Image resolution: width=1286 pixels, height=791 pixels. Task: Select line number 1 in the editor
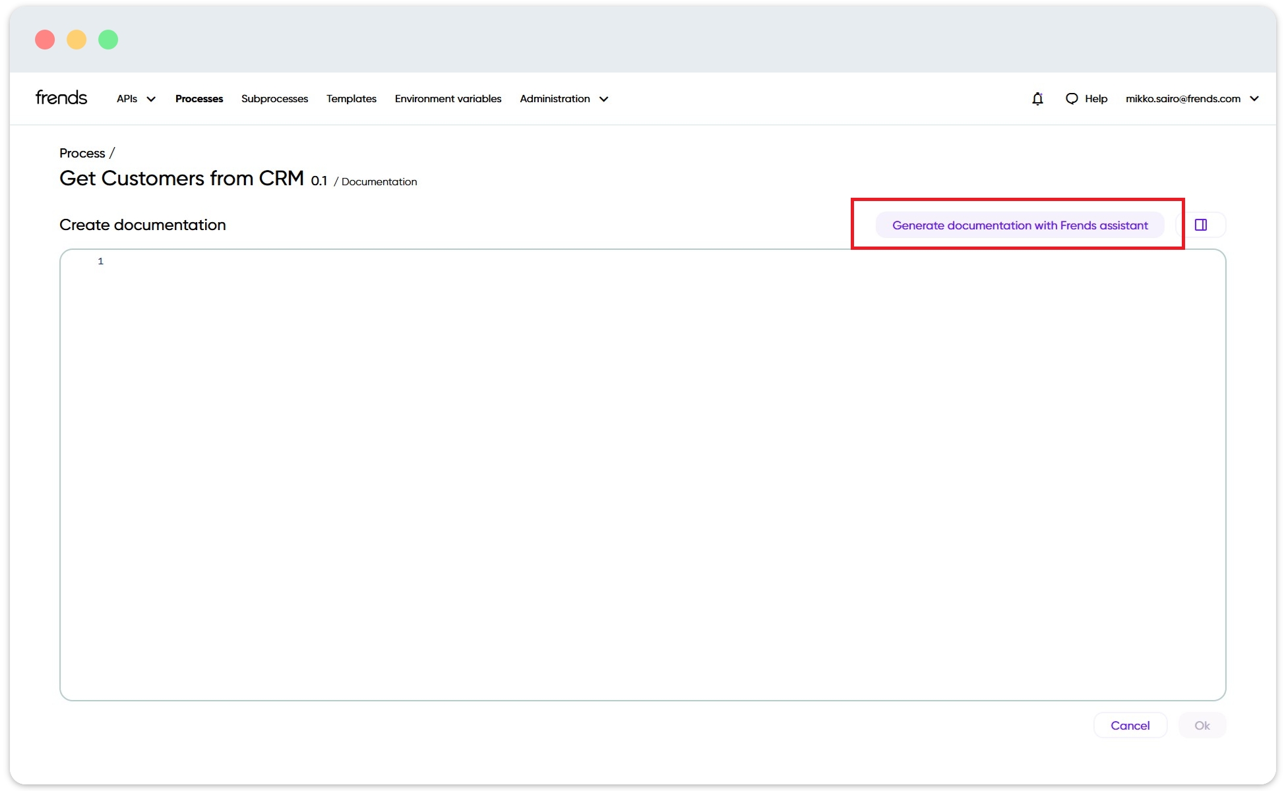tap(100, 261)
